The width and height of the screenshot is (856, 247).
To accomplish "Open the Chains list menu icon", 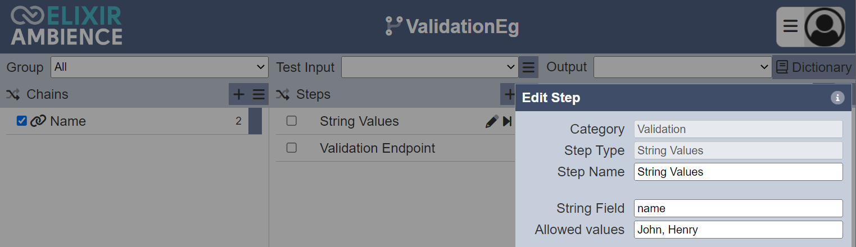I will tap(259, 94).
